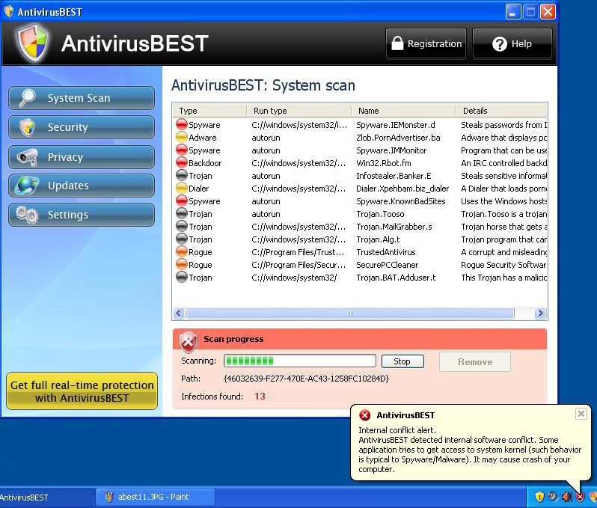Sort list by Name column header
This screenshot has height=508, width=597.
402,111
